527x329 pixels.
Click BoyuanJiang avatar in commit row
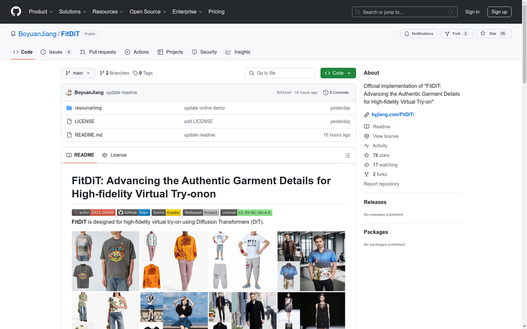coord(69,92)
